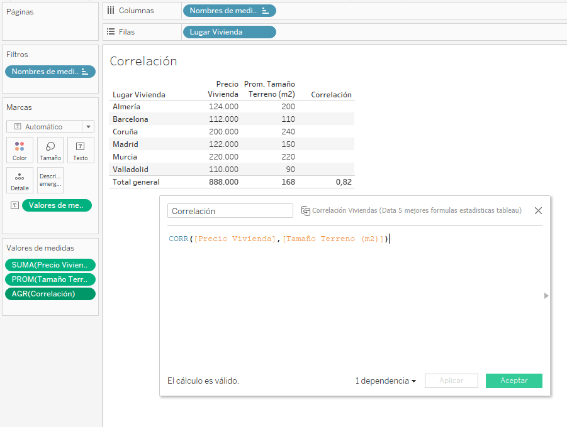Click the Marcas card label

(19, 107)
